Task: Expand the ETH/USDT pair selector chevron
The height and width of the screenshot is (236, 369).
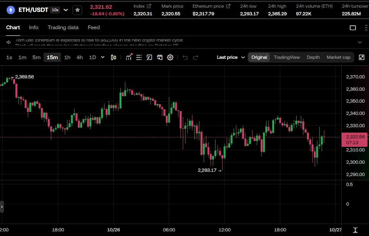Action: tap(66, 10)
